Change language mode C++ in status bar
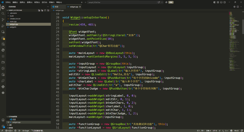This screenshot has width=244, height=132. click(x=226, y=130)
